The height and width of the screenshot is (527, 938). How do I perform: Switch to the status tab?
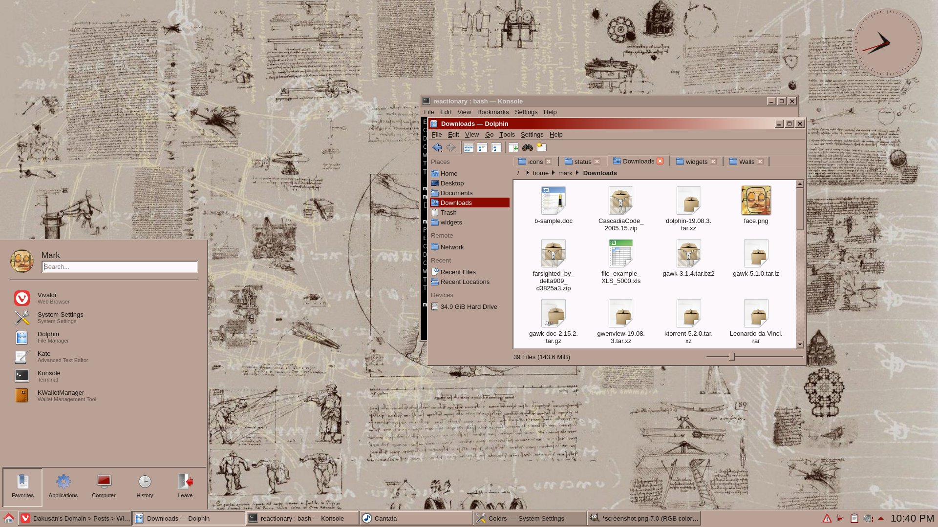pos(583,162)
